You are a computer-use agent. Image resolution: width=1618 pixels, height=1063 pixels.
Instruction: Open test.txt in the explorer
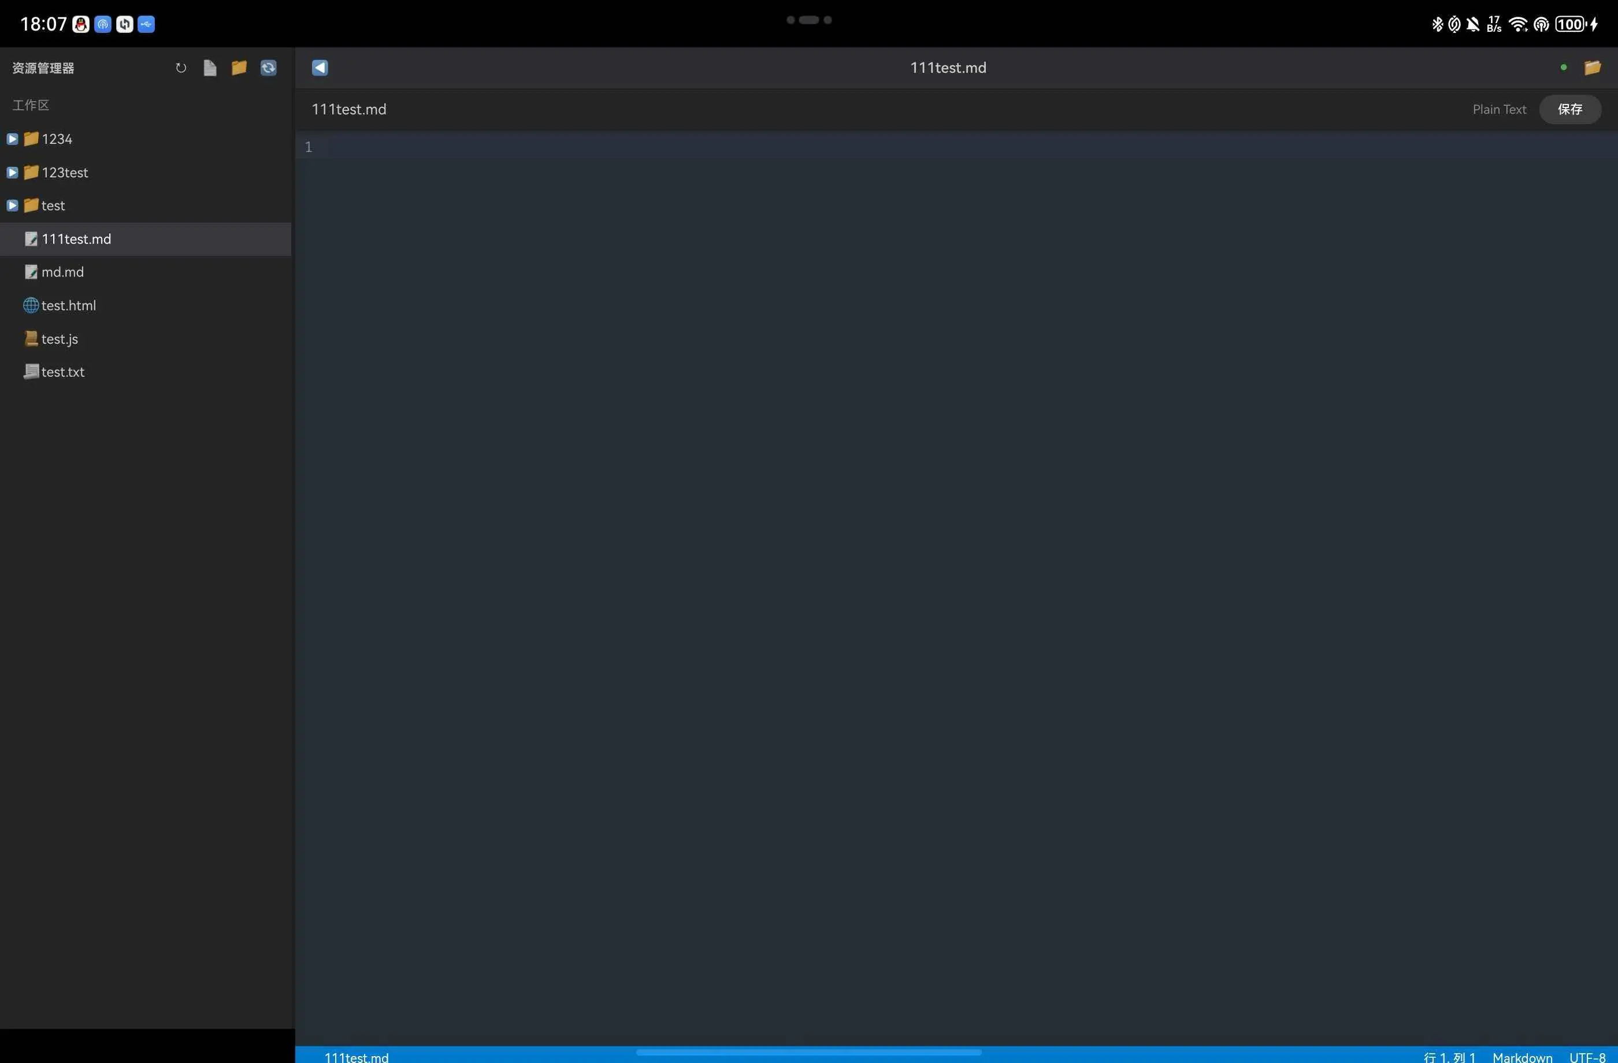[x=62, y=373]
